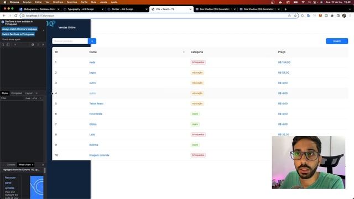Open the Favoritos menu
Screen dimensions: 354x199
coord(72,2)
